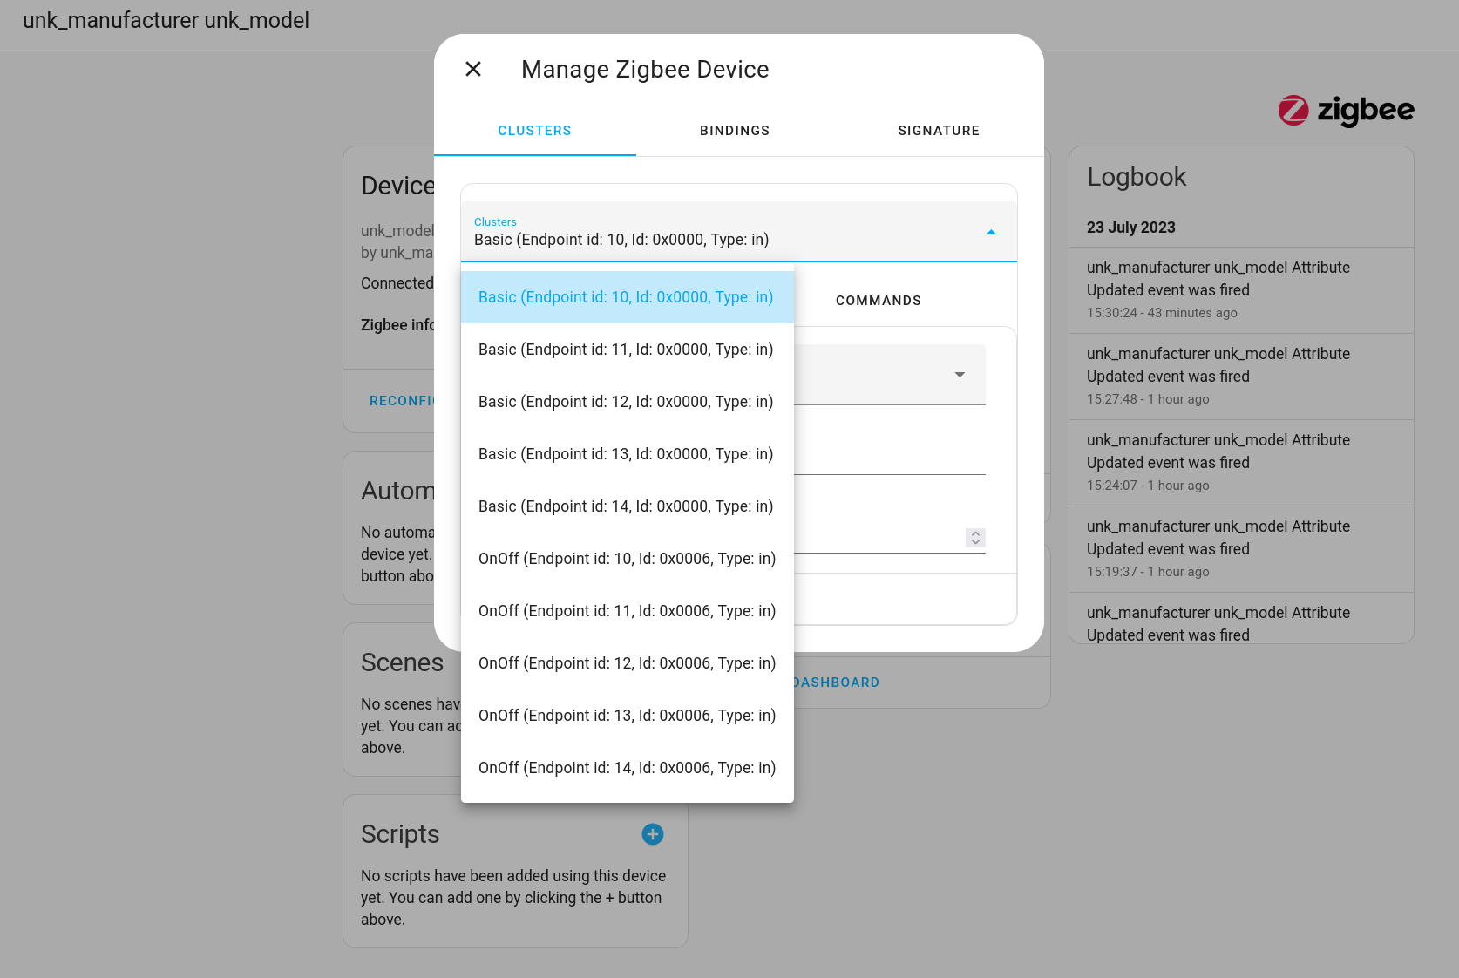Switch to the COMMANDS tab

coord(879,300)
